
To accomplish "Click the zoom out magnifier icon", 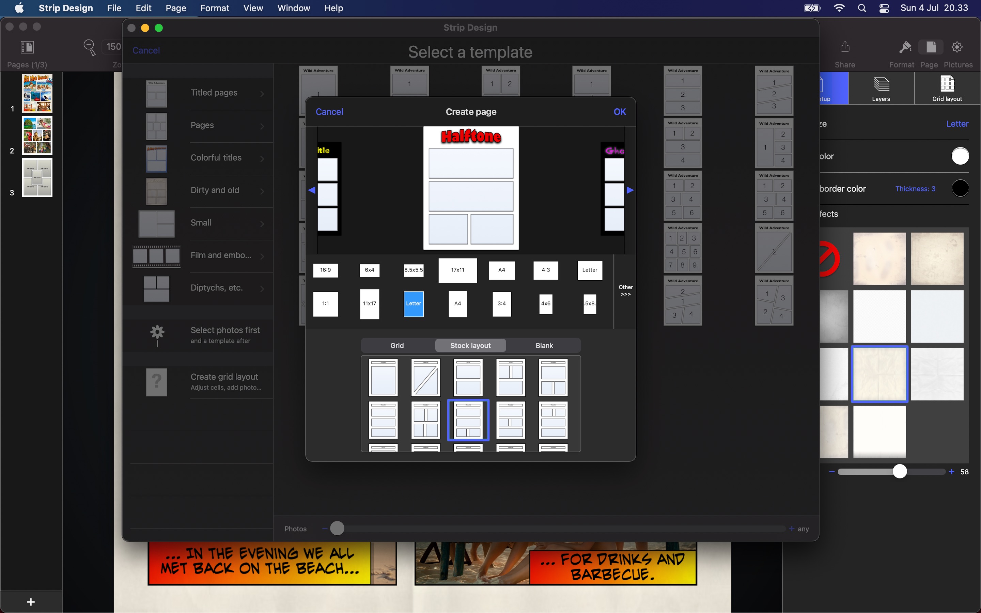I will coord(89,47).
